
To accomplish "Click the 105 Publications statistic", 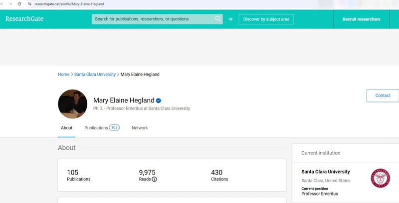I will click(x=79, y=175).
